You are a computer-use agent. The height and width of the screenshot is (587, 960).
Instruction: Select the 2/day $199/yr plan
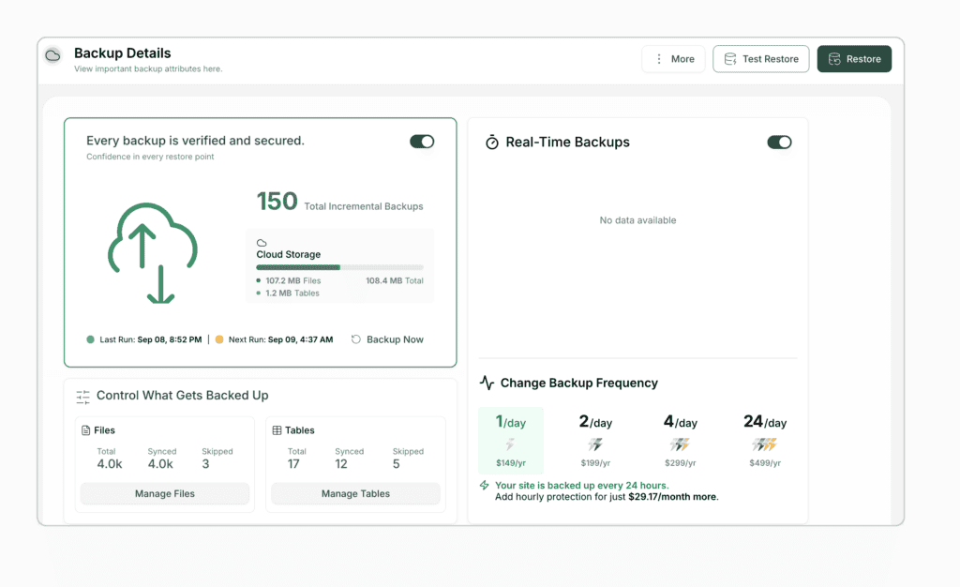click(595, 440)
